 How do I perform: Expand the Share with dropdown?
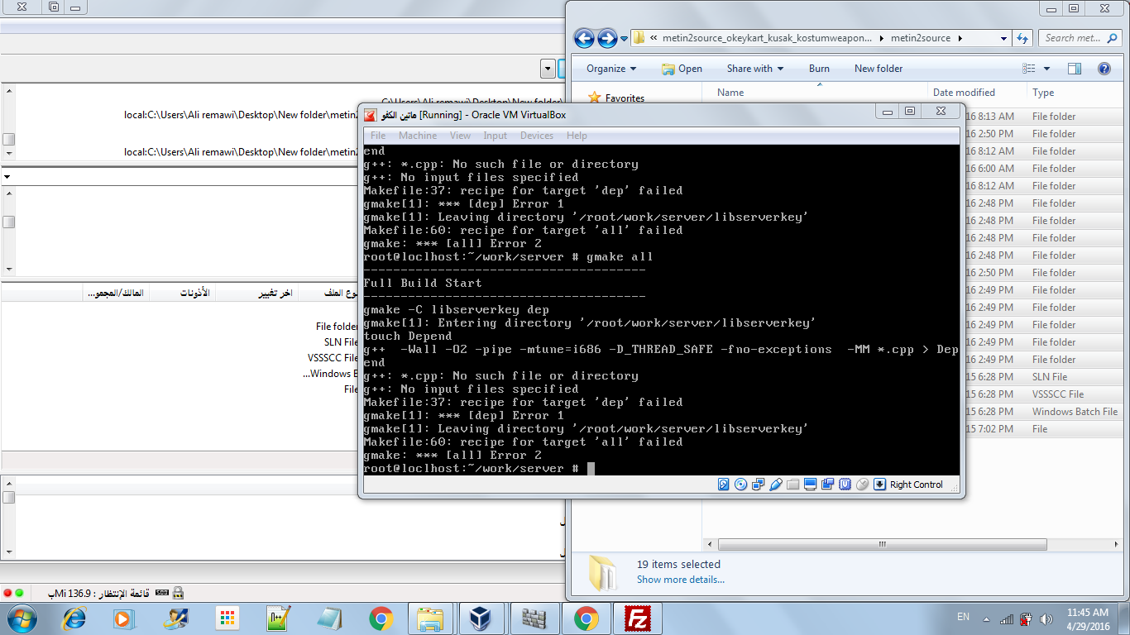(x=754, y=69)
